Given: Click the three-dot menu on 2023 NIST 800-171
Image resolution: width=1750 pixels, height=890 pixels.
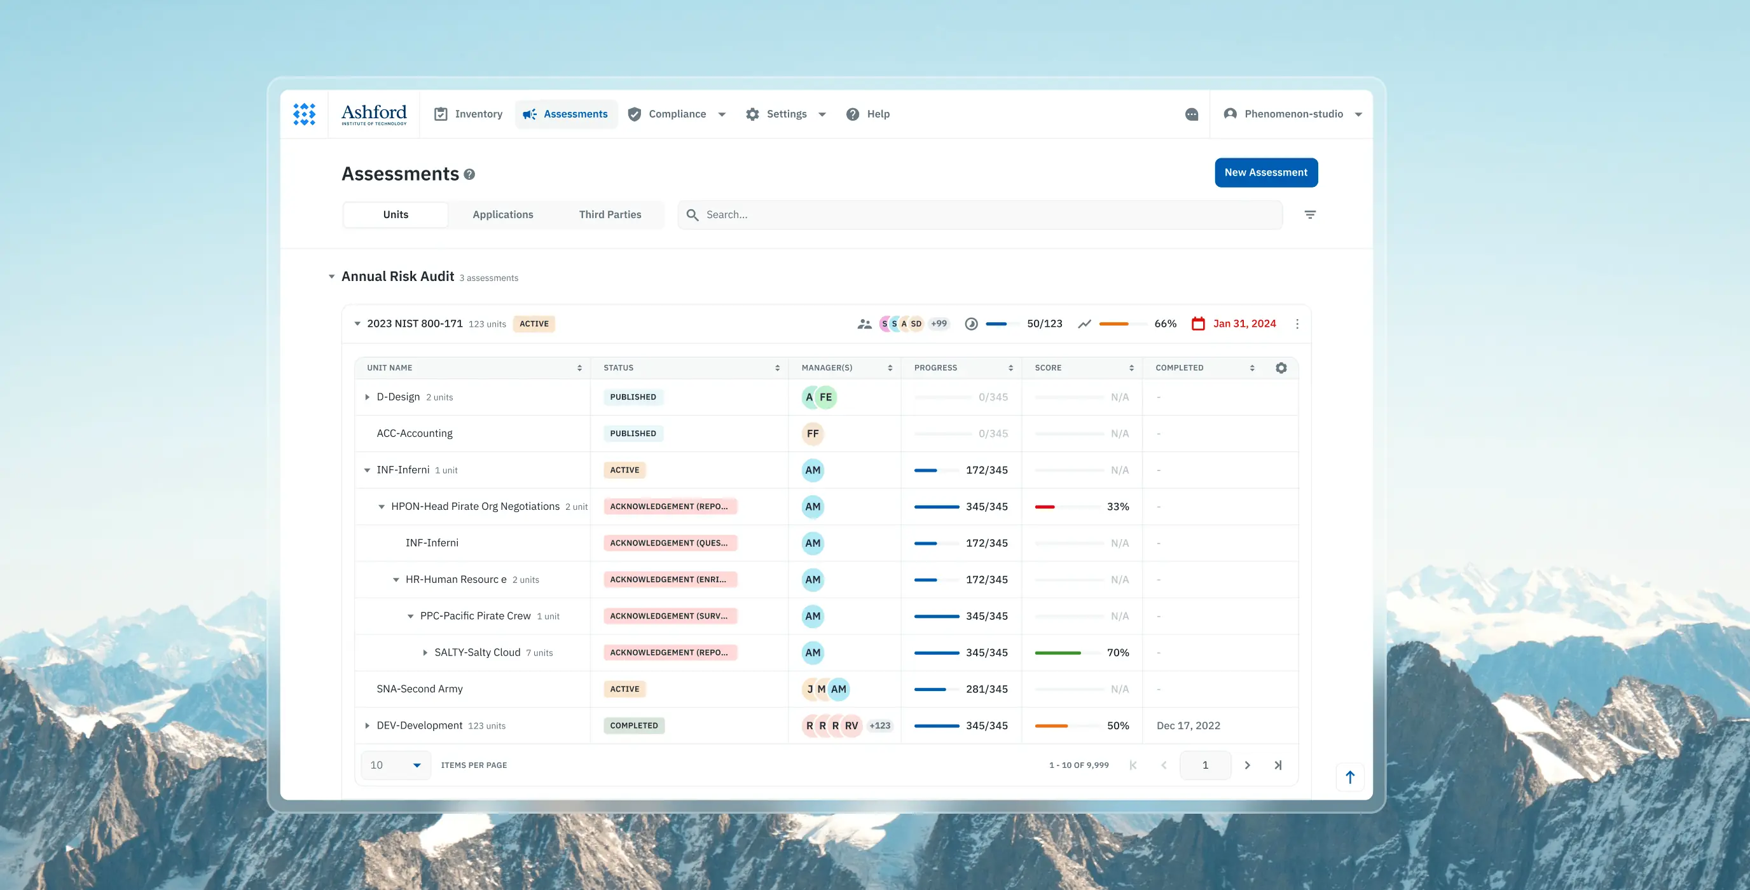Looking at the screenshot, I should point(1297,324).
